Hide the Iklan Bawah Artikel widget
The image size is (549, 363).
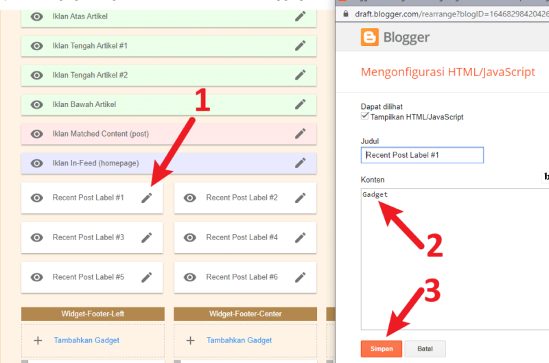(37, 104)
